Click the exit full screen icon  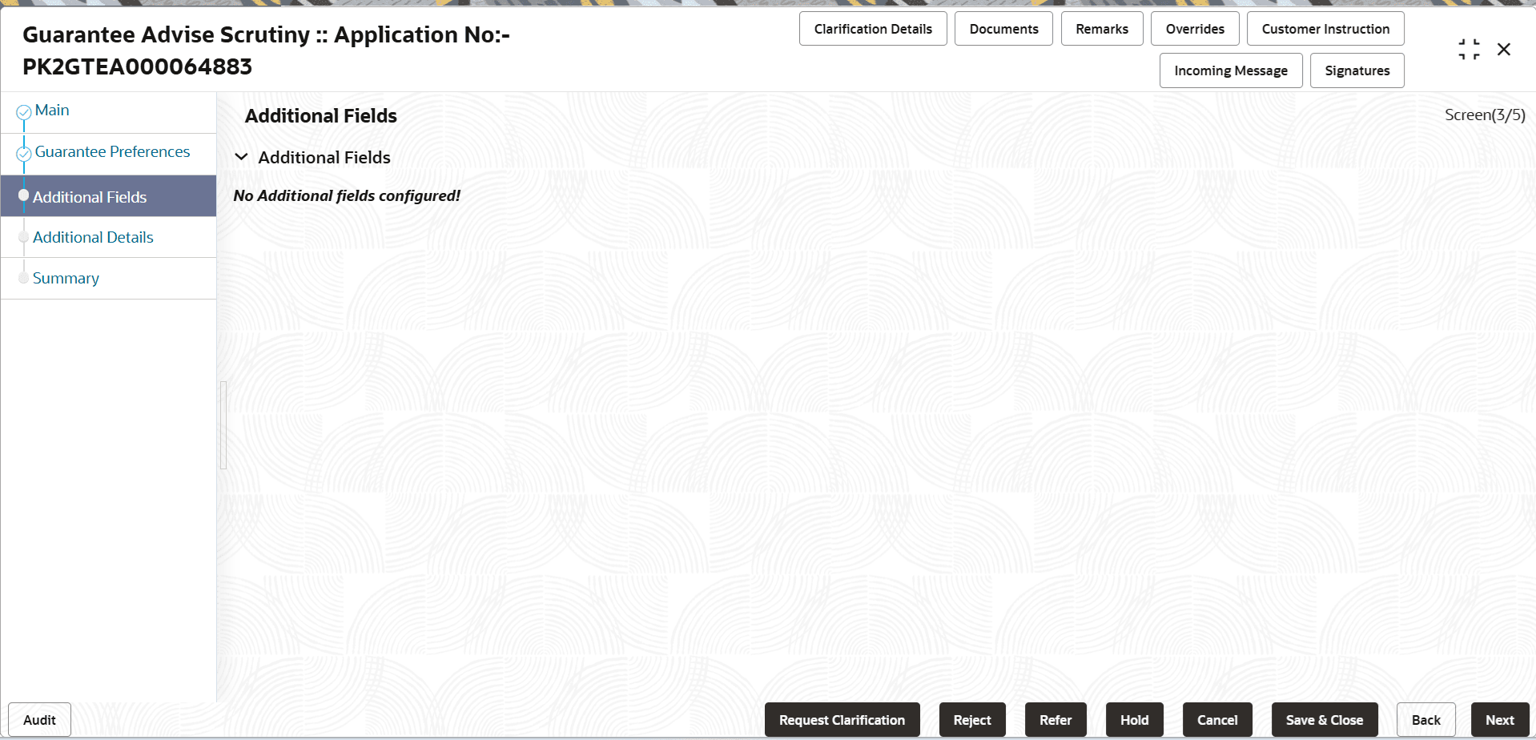coord(1469,48)
